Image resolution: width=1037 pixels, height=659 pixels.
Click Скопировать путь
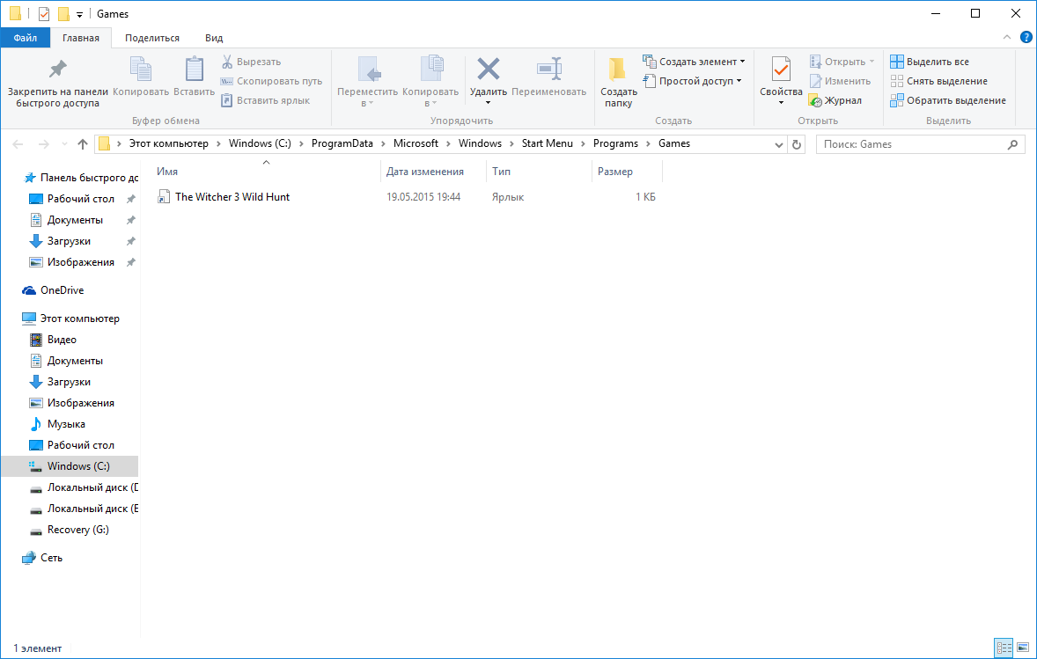272,81
